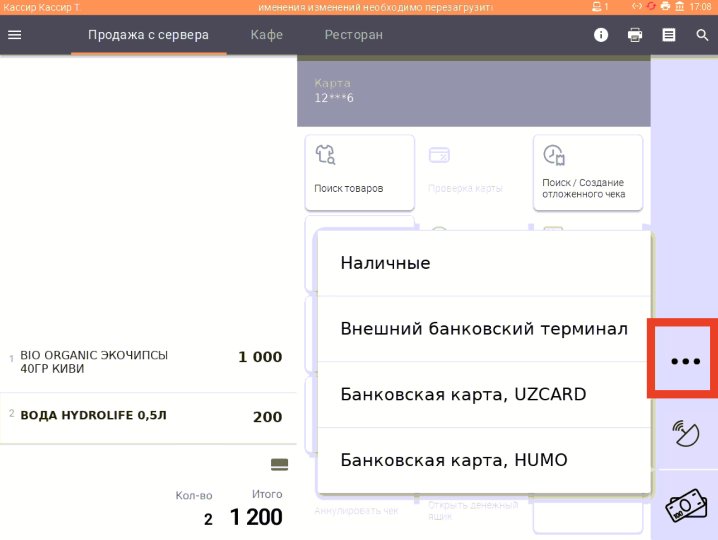Select row BIO ORGANIC ЭКОЧИПСЫ 40ГР КИВИ
Viewport: 718px width, 540px height.
148,362
